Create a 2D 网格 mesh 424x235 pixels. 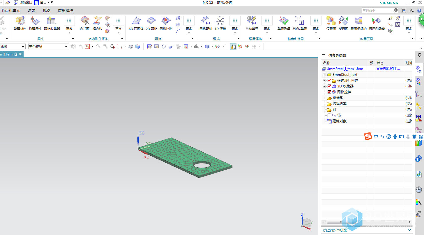coord(151,24)
